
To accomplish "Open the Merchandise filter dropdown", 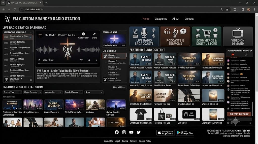I will coord(53,92).
